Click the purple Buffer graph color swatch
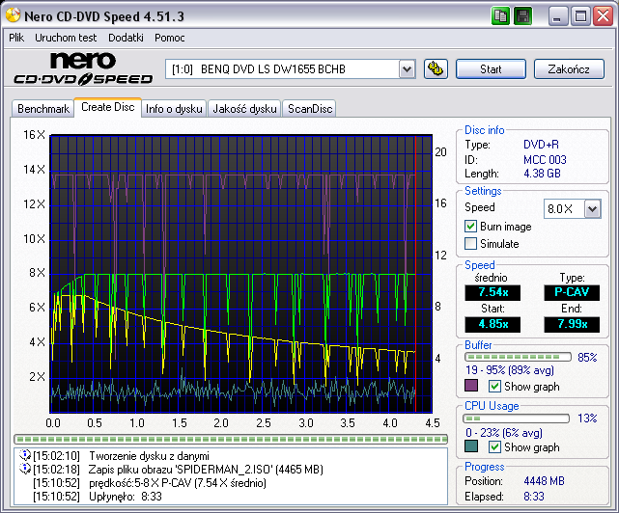Viewport: 619px width, 513px height. [x=471, y=386]
